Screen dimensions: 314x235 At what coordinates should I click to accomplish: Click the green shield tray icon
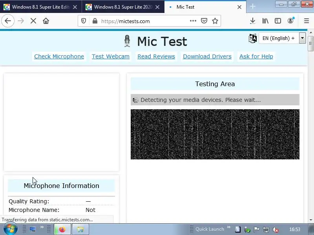click(x=247, y=230)
